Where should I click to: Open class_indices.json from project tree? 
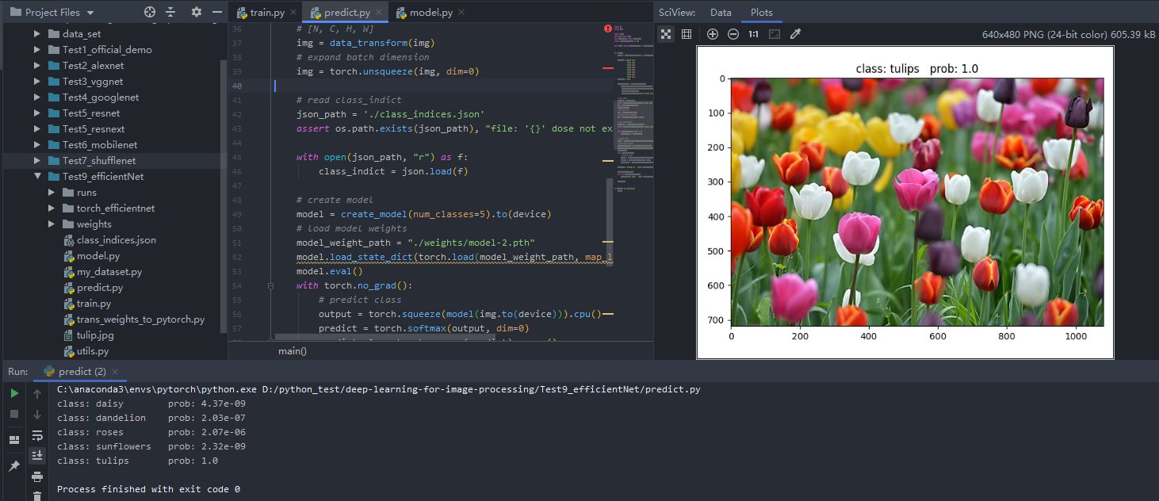pyautogui.click(x=116, y=240)
